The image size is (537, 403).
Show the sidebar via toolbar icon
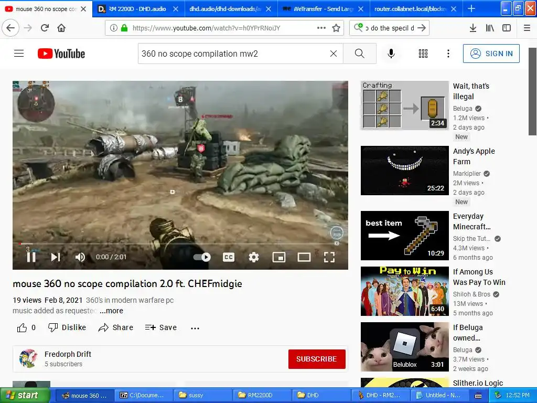[507, 28]
